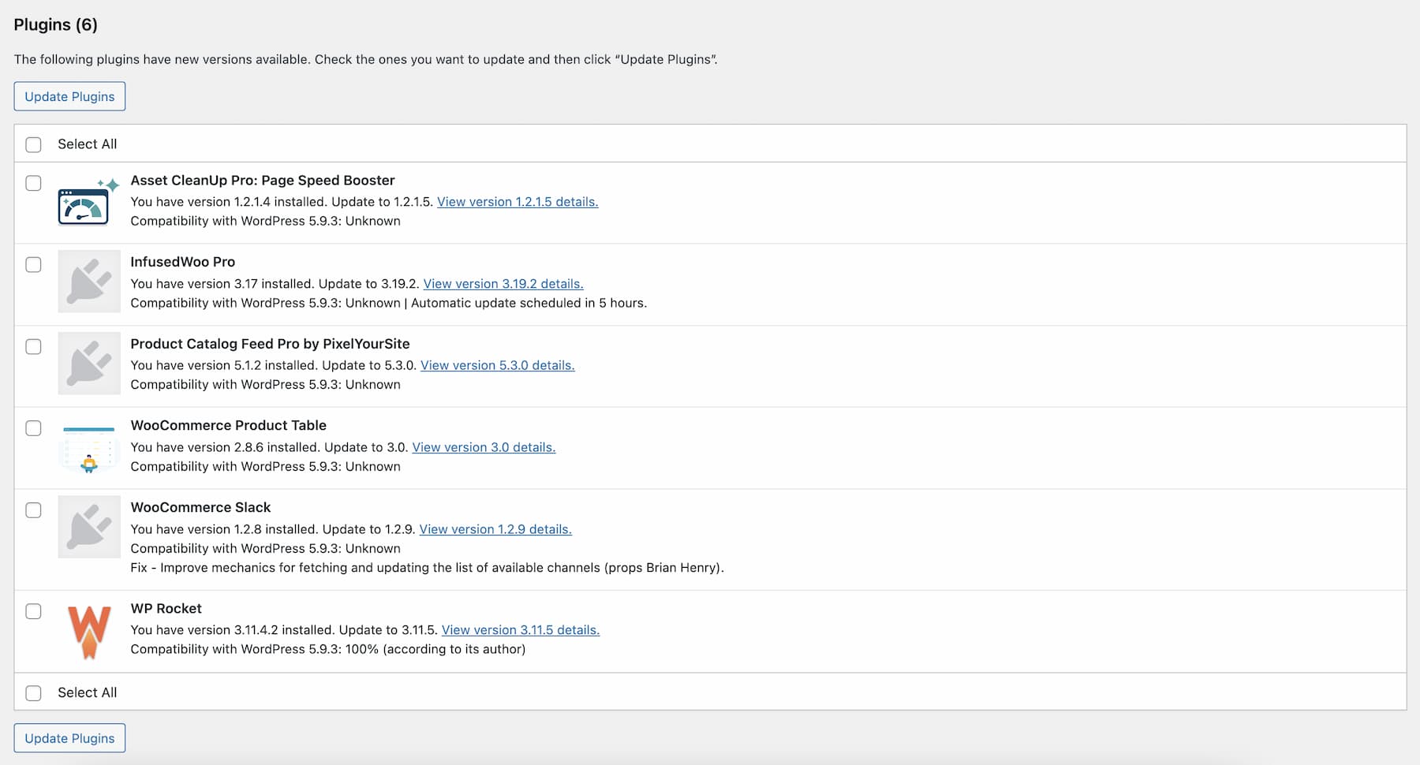The image size is (1420, 765).
Task: Click the top Update Plugins button
Action: coord(69,96)
